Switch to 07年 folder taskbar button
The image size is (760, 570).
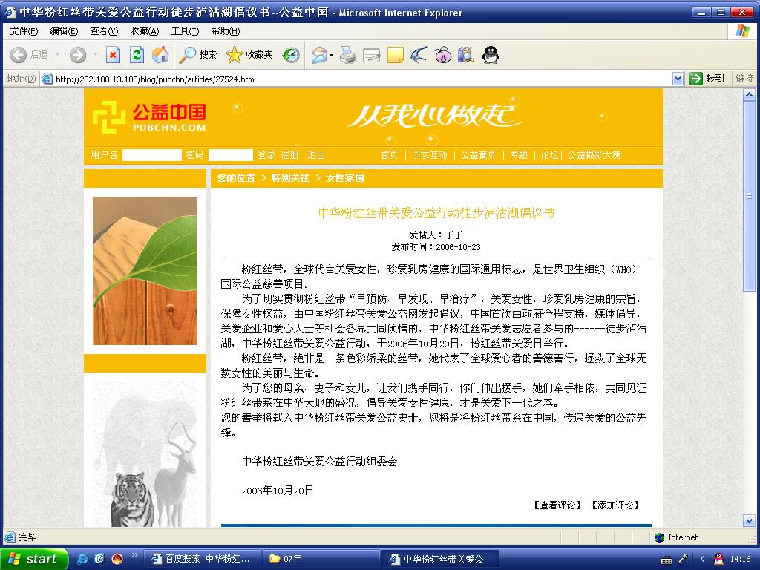coord(321,559)
